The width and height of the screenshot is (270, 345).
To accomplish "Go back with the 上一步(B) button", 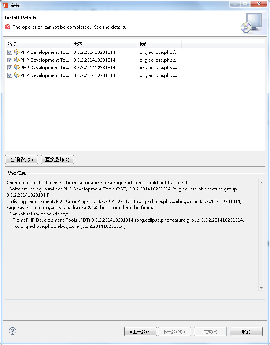I will point(141,331).
